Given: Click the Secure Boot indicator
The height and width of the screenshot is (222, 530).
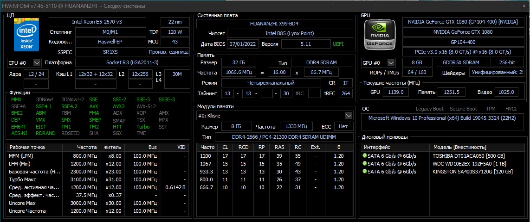Looking at the screenshot, I should (x=464, y=109).
